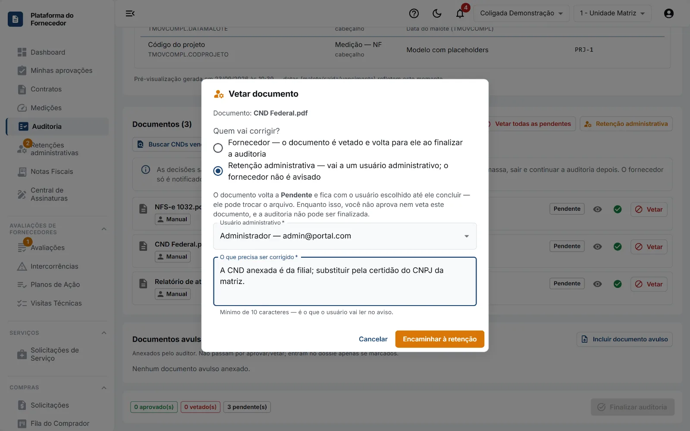Open Minhas aprovações in the sidebar

click(x=57, y=71)
